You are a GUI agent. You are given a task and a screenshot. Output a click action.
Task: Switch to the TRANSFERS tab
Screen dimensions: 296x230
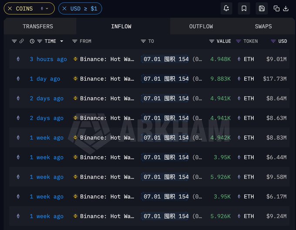click(x=38, y=27)
